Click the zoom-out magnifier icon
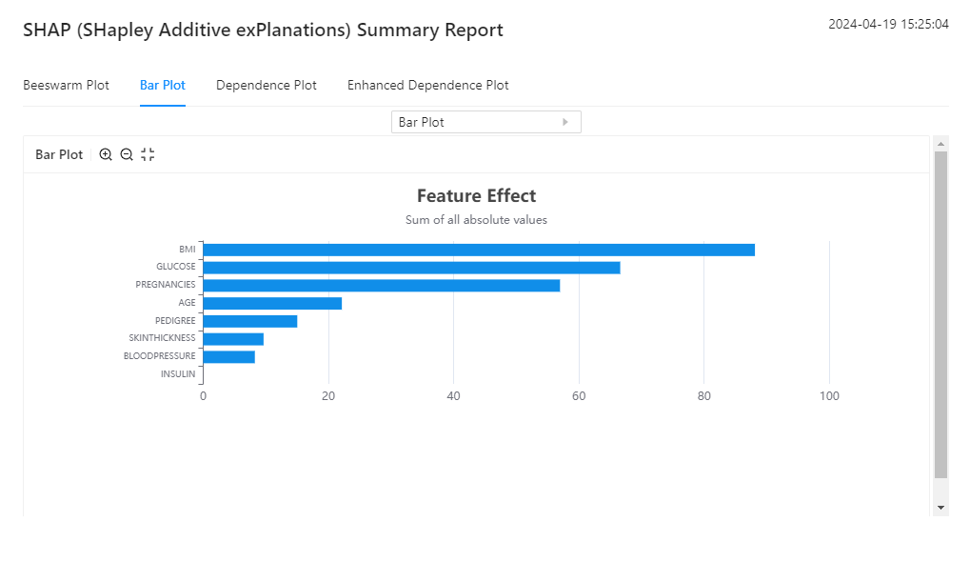 click(126, 153)
